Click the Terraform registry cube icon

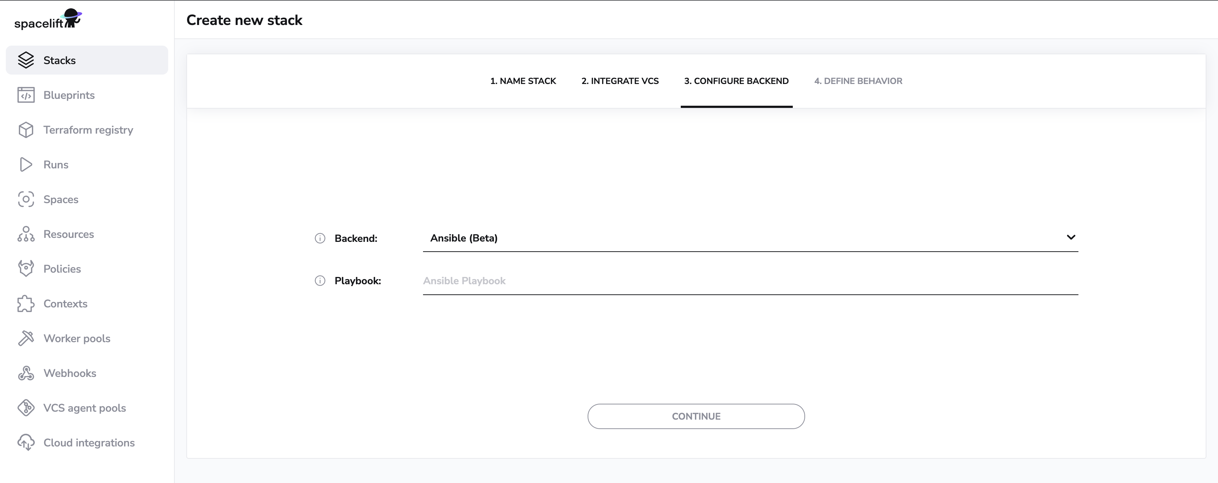click(26, 130)
